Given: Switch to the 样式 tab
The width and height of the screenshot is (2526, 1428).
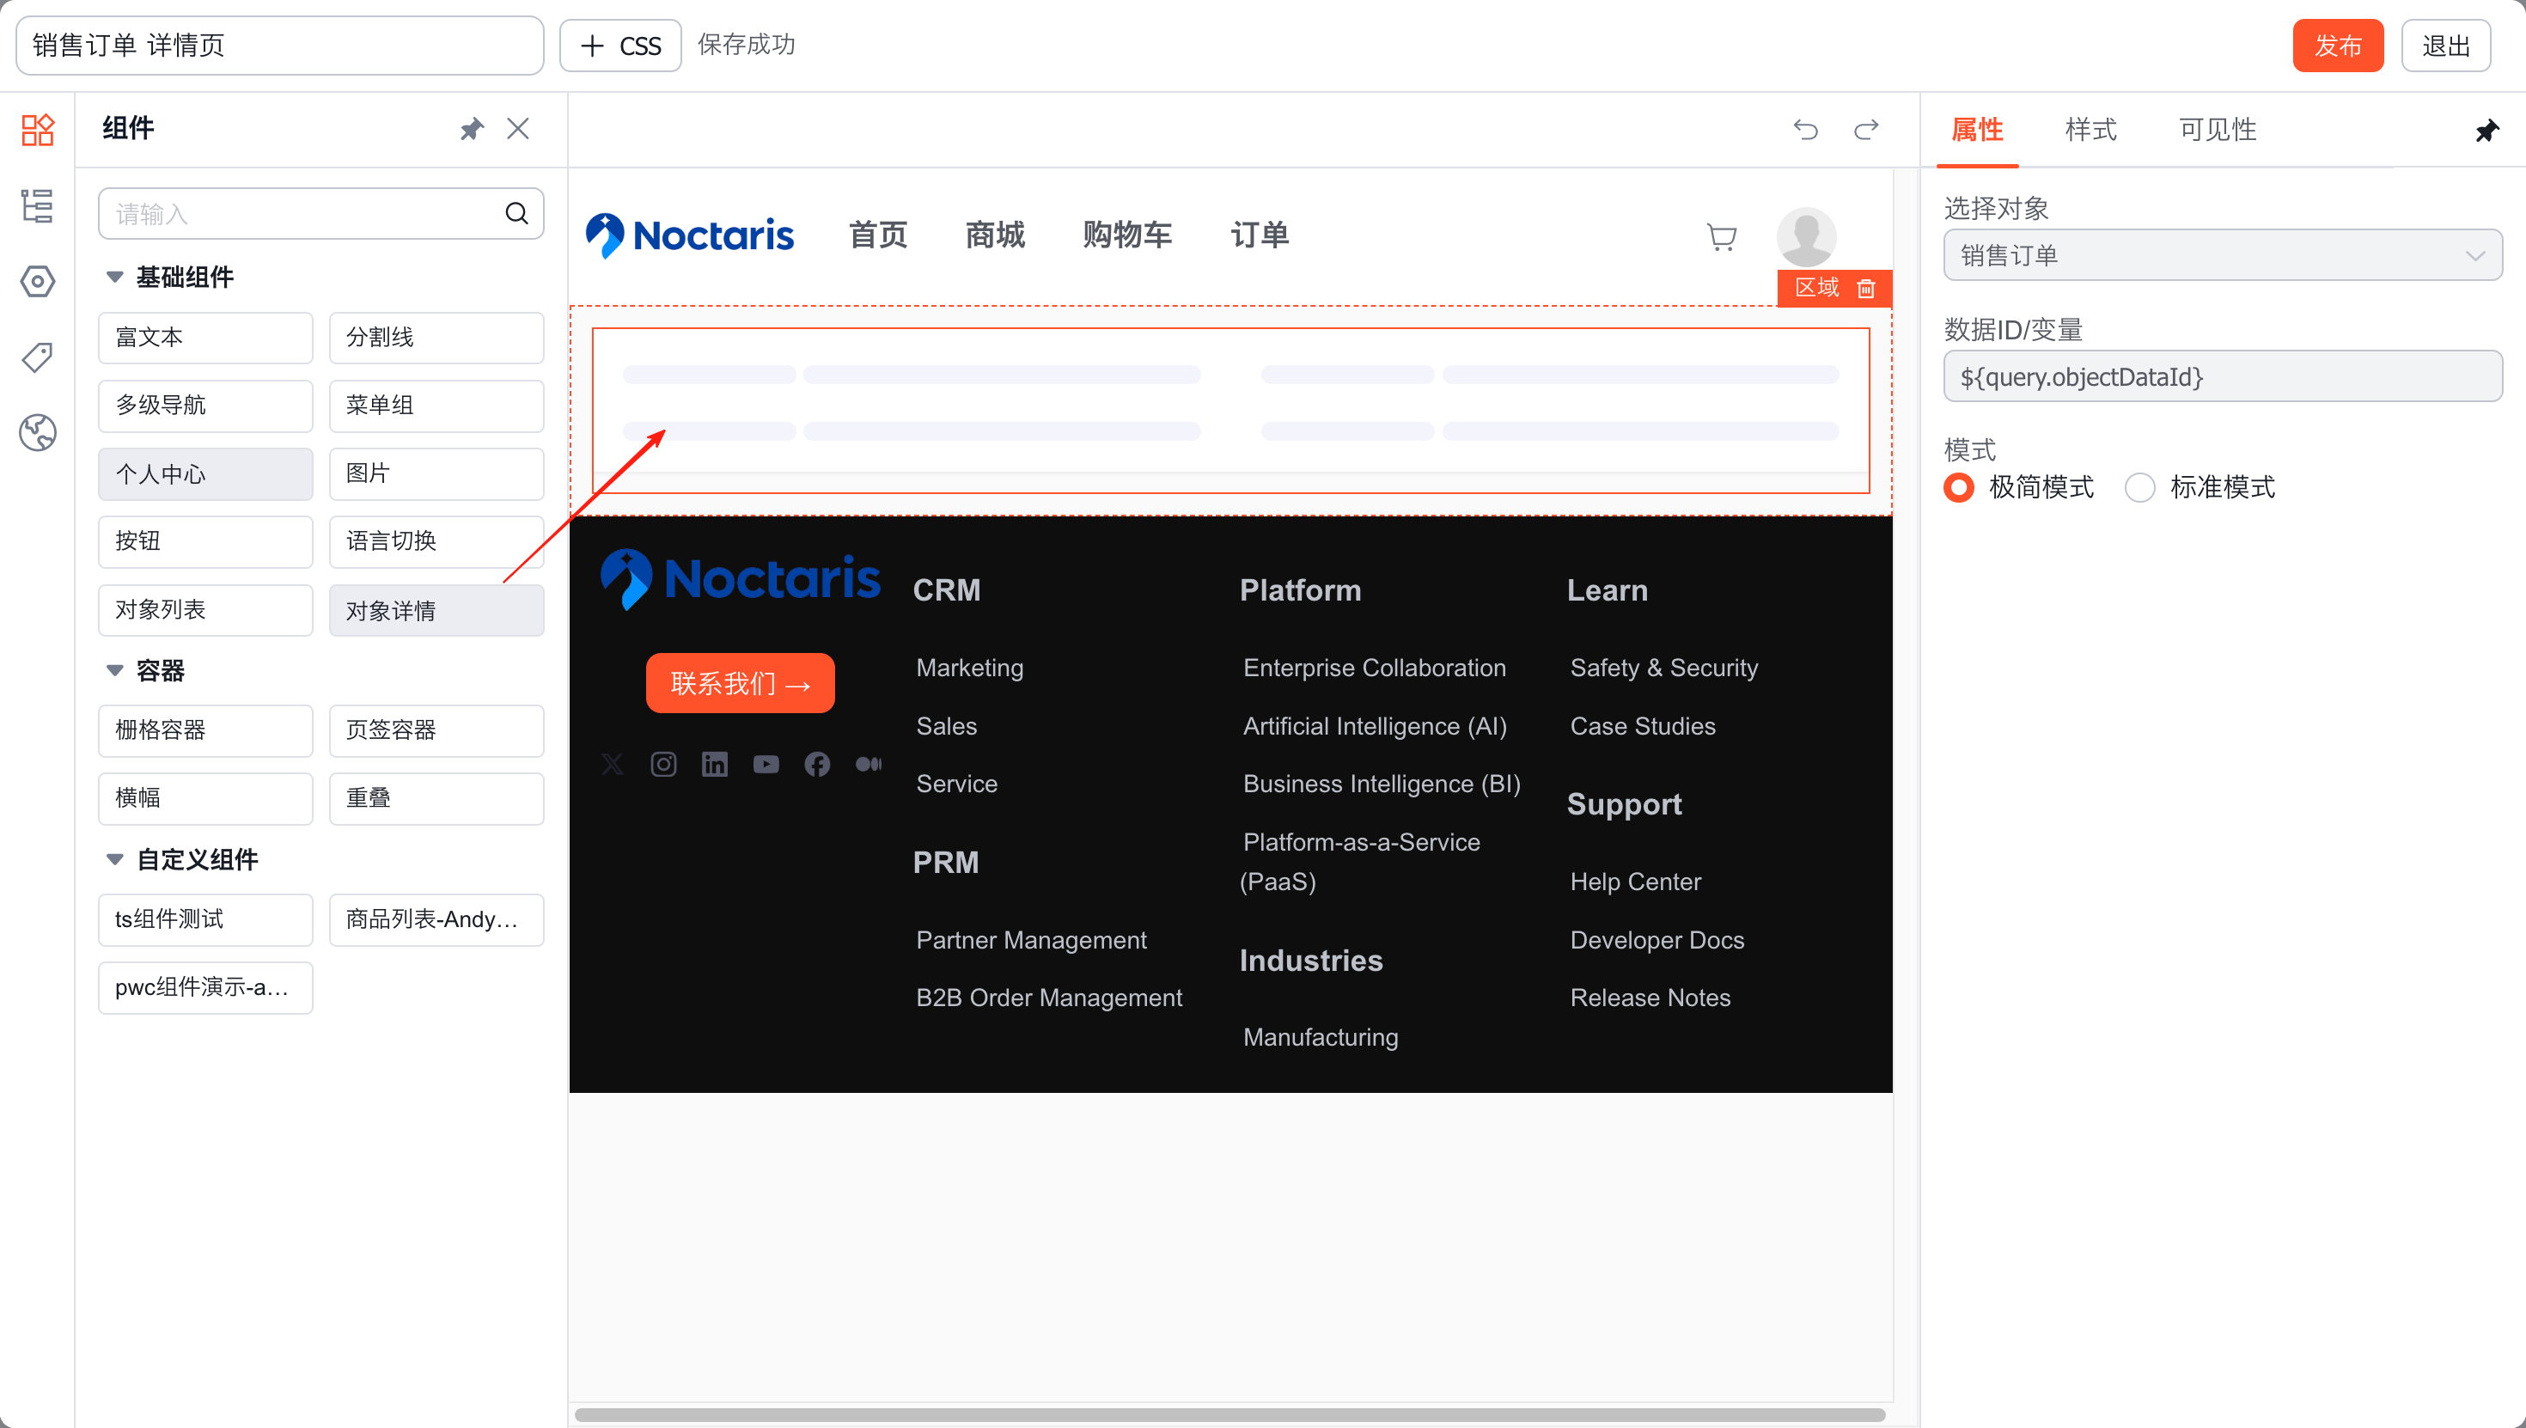Looking at the screenshot, I should pos(2090,130).
